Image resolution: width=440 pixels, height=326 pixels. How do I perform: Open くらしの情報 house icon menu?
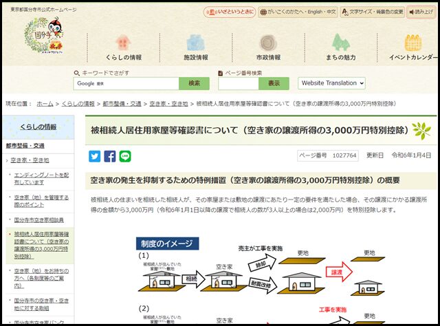click(124, 47)
